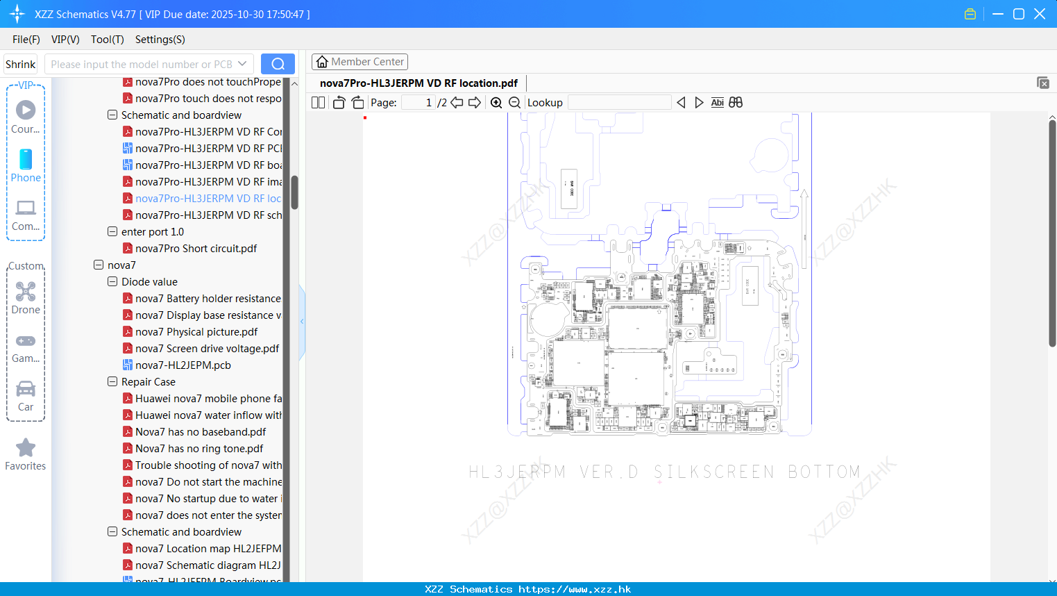
Task: Click the file tree scrollbar thumb
Action: coord(294,192)
